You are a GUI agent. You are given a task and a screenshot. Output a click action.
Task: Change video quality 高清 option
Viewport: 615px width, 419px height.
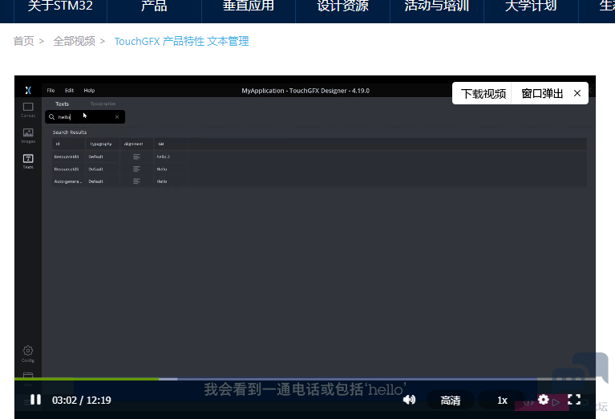tap(451, 401)
